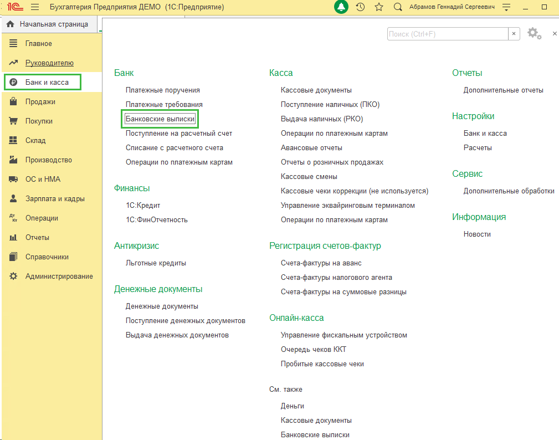Open the 1C logo main menu

(x=15, y=7)
